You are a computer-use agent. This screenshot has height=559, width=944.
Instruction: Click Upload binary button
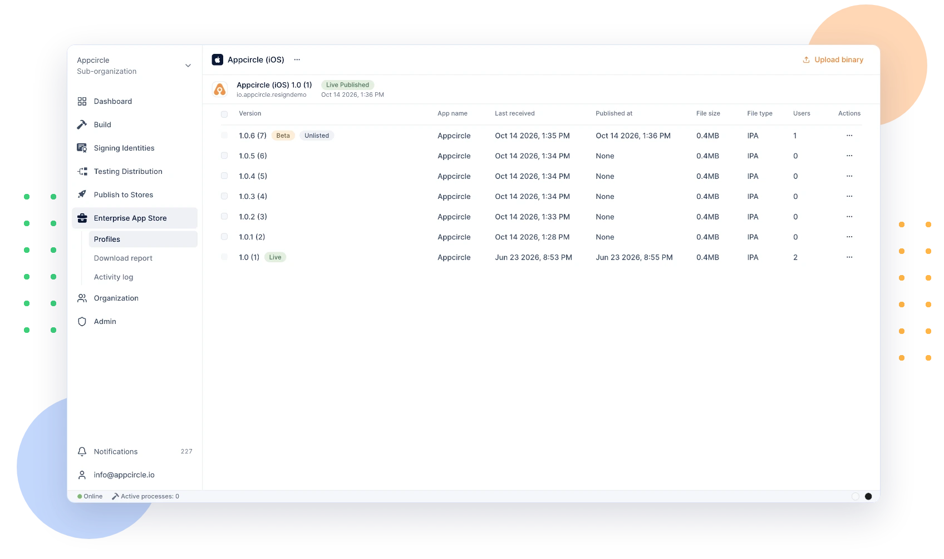[833, 59]
